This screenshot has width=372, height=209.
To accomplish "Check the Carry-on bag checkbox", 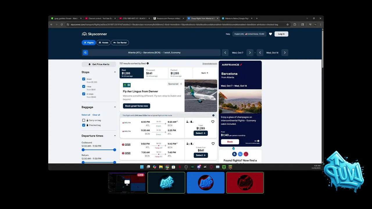I will [84, 120].
